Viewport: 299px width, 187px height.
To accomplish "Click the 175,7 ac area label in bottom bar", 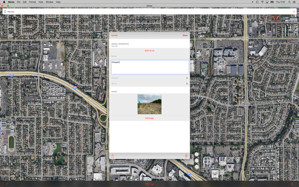I will [149, 184].
